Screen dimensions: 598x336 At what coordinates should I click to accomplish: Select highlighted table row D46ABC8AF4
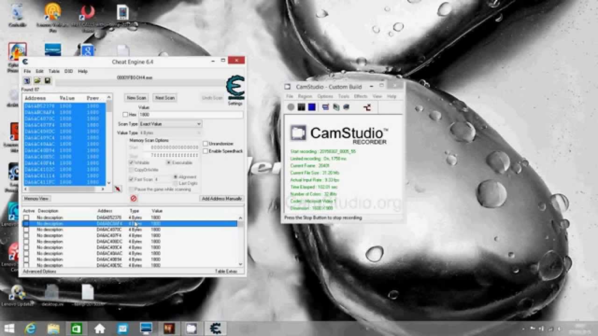click(130, 224)
